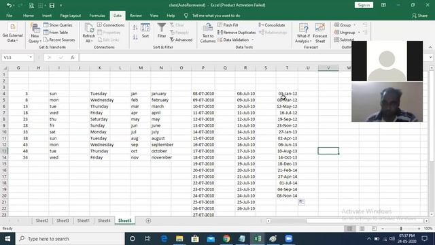Click Show Queries
The image size is (435, 245).
58,25
